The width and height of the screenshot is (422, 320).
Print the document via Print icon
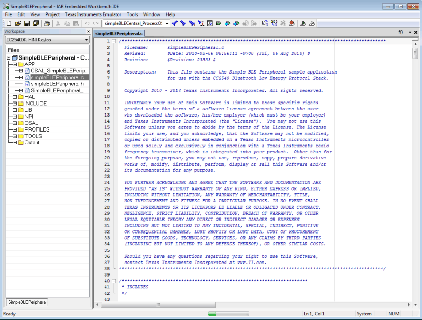(46, 23)
